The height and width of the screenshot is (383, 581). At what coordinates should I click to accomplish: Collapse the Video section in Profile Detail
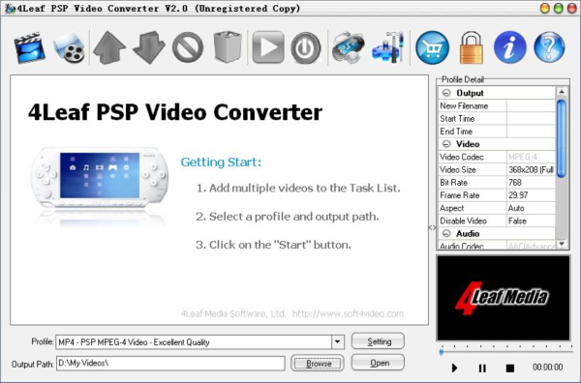tap(446, 144)
